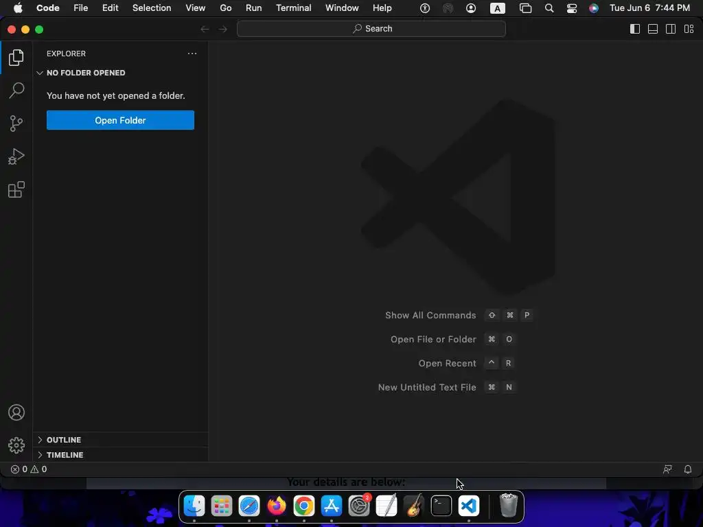This screenshot has height=527, width=703.
Task: Click the Visual Studio Code Dock icon
Action: 469,506
